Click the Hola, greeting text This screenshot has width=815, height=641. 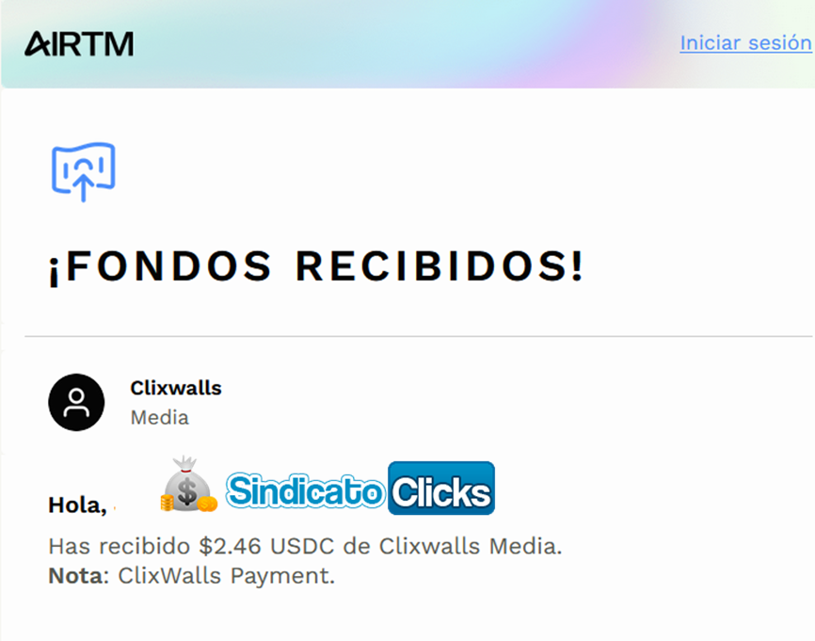(77, 505)
